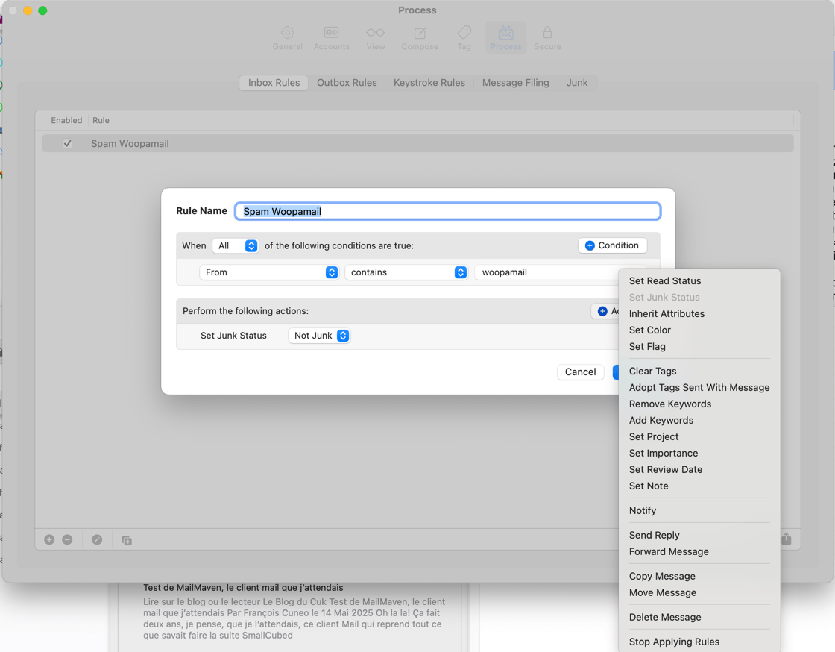Open the General preferences pane
Image resolution: width=835 pixels, height=652 pixels.
(288, 38)
